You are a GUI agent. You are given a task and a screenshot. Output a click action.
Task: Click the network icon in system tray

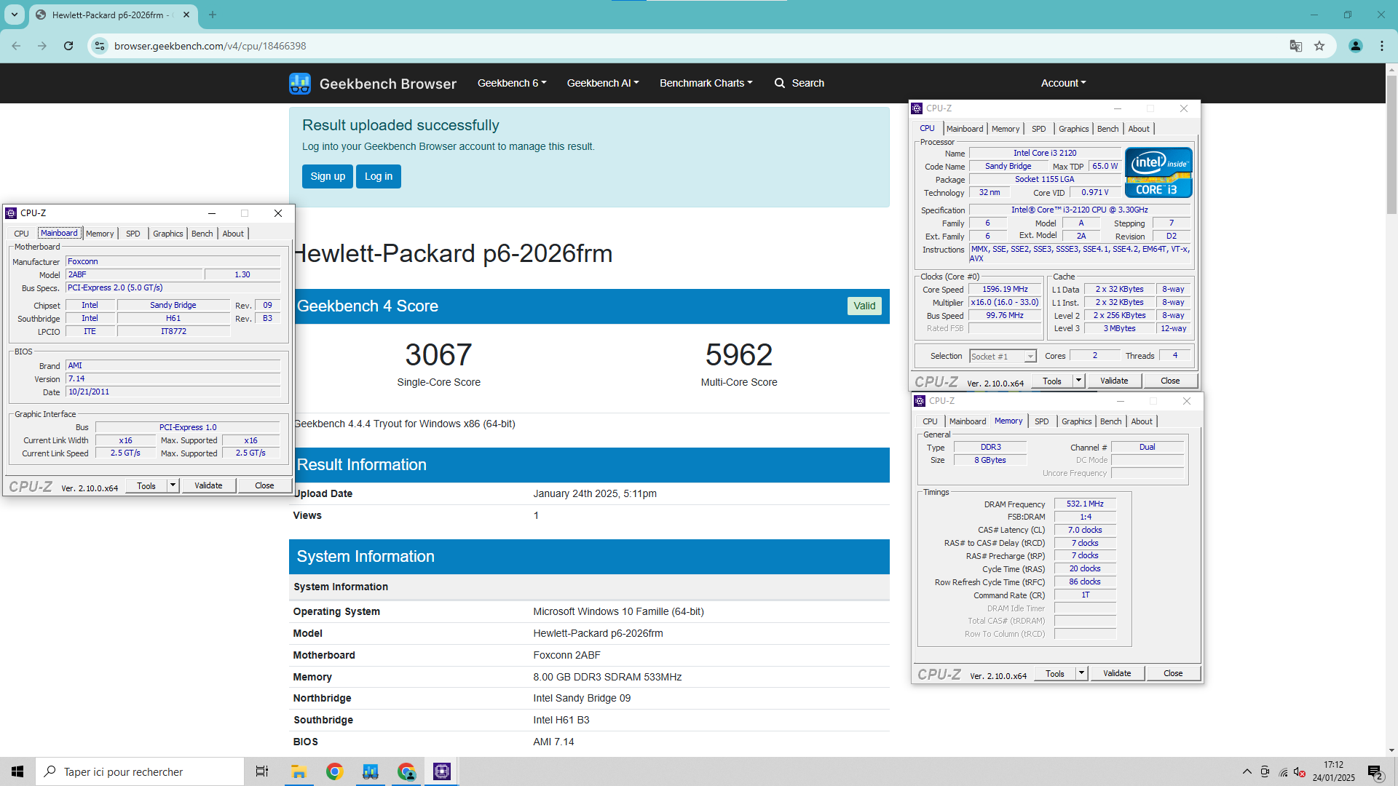1283,772
